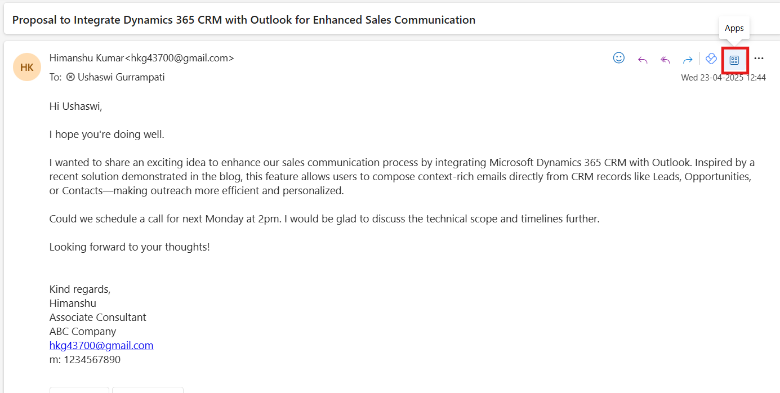This screenshot has height=393, width=780.
Task: Click the mobile number line in the signature
Action: 85,359
